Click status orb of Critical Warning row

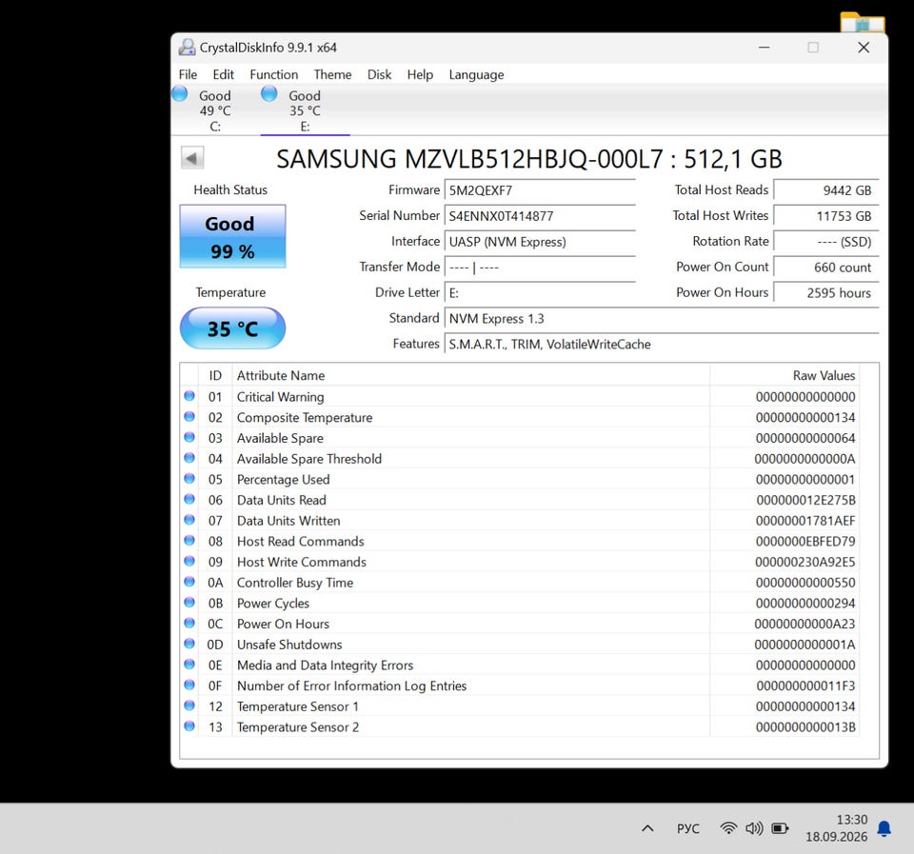coord(189,396)
